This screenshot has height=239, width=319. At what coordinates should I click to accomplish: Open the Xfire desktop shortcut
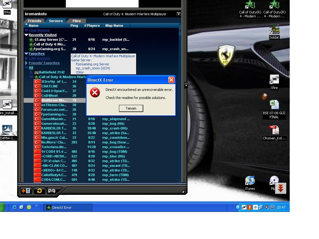point(274,82)
